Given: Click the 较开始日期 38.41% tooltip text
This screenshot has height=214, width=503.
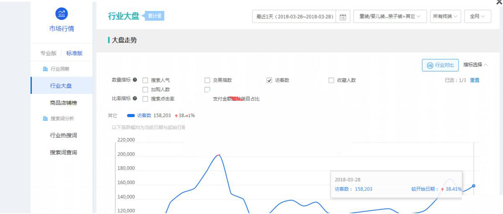Looking at the screenshot, I should coord(436,189).
